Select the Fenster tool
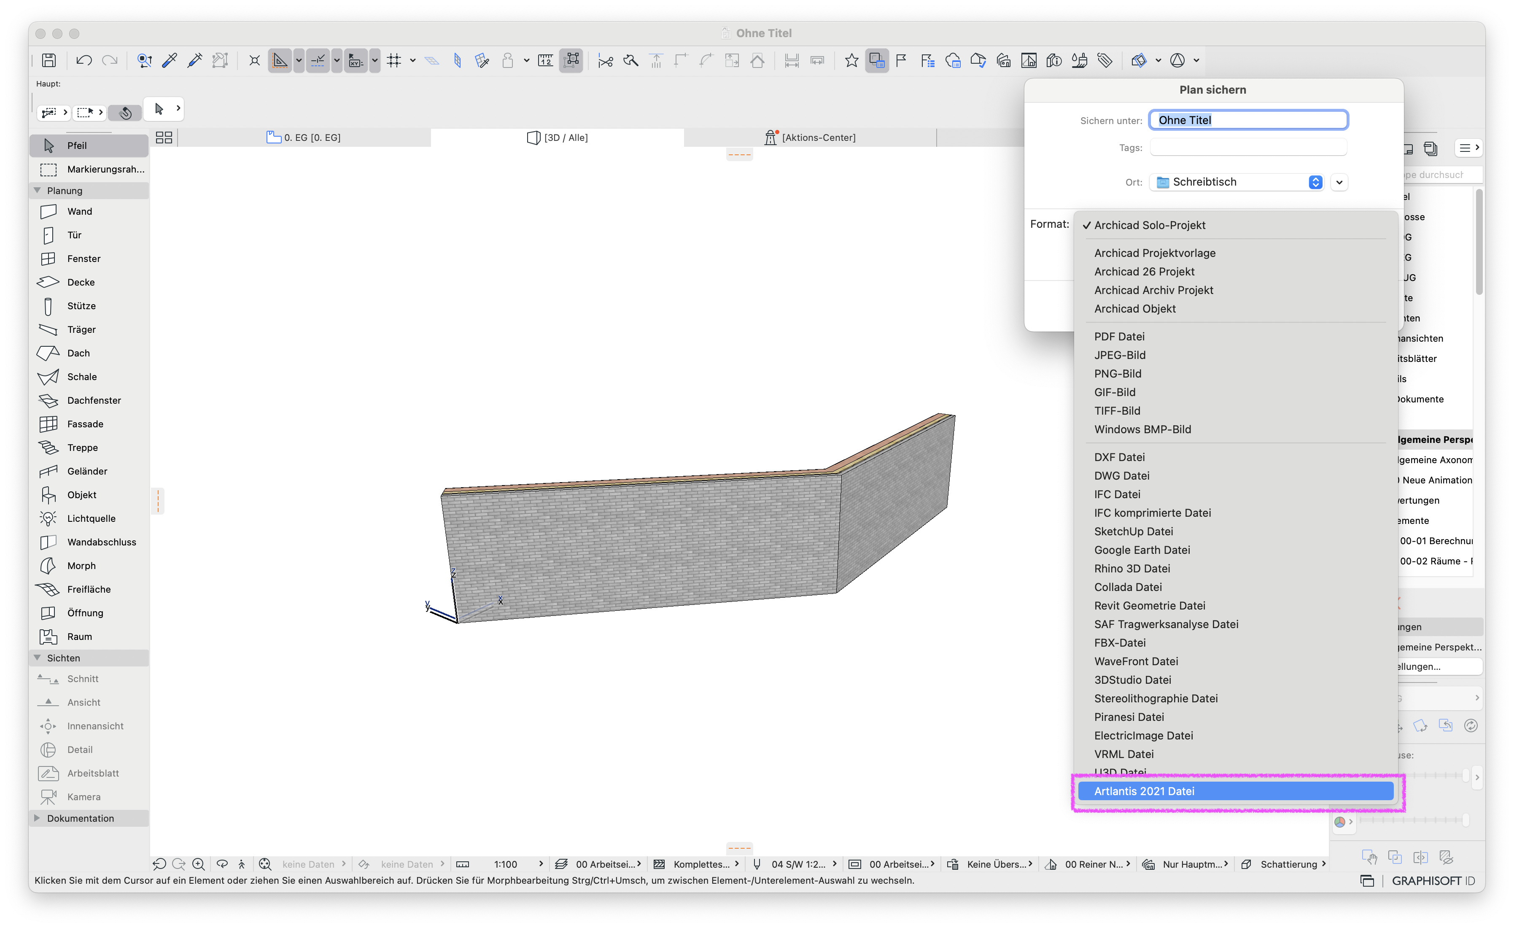The height and width of the screenshot is (928, 1514). point(89,259)
